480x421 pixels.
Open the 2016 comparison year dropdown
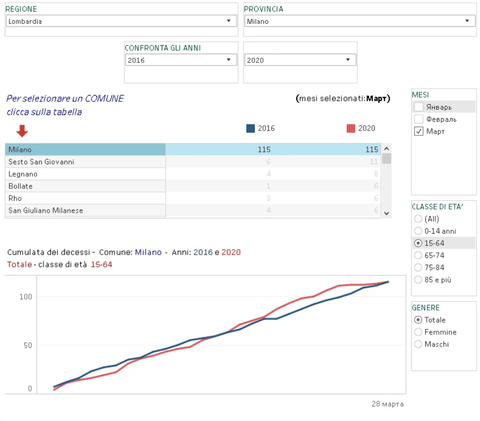point(180,60)
